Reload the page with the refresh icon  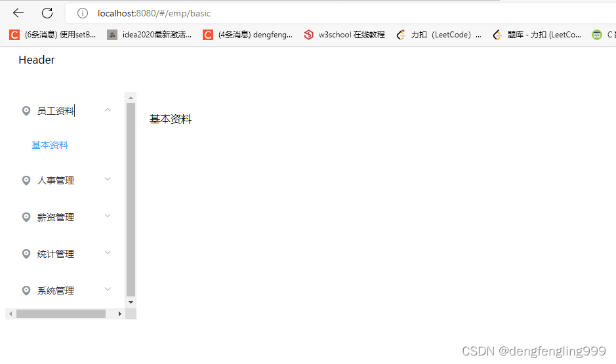click(47, 13)
